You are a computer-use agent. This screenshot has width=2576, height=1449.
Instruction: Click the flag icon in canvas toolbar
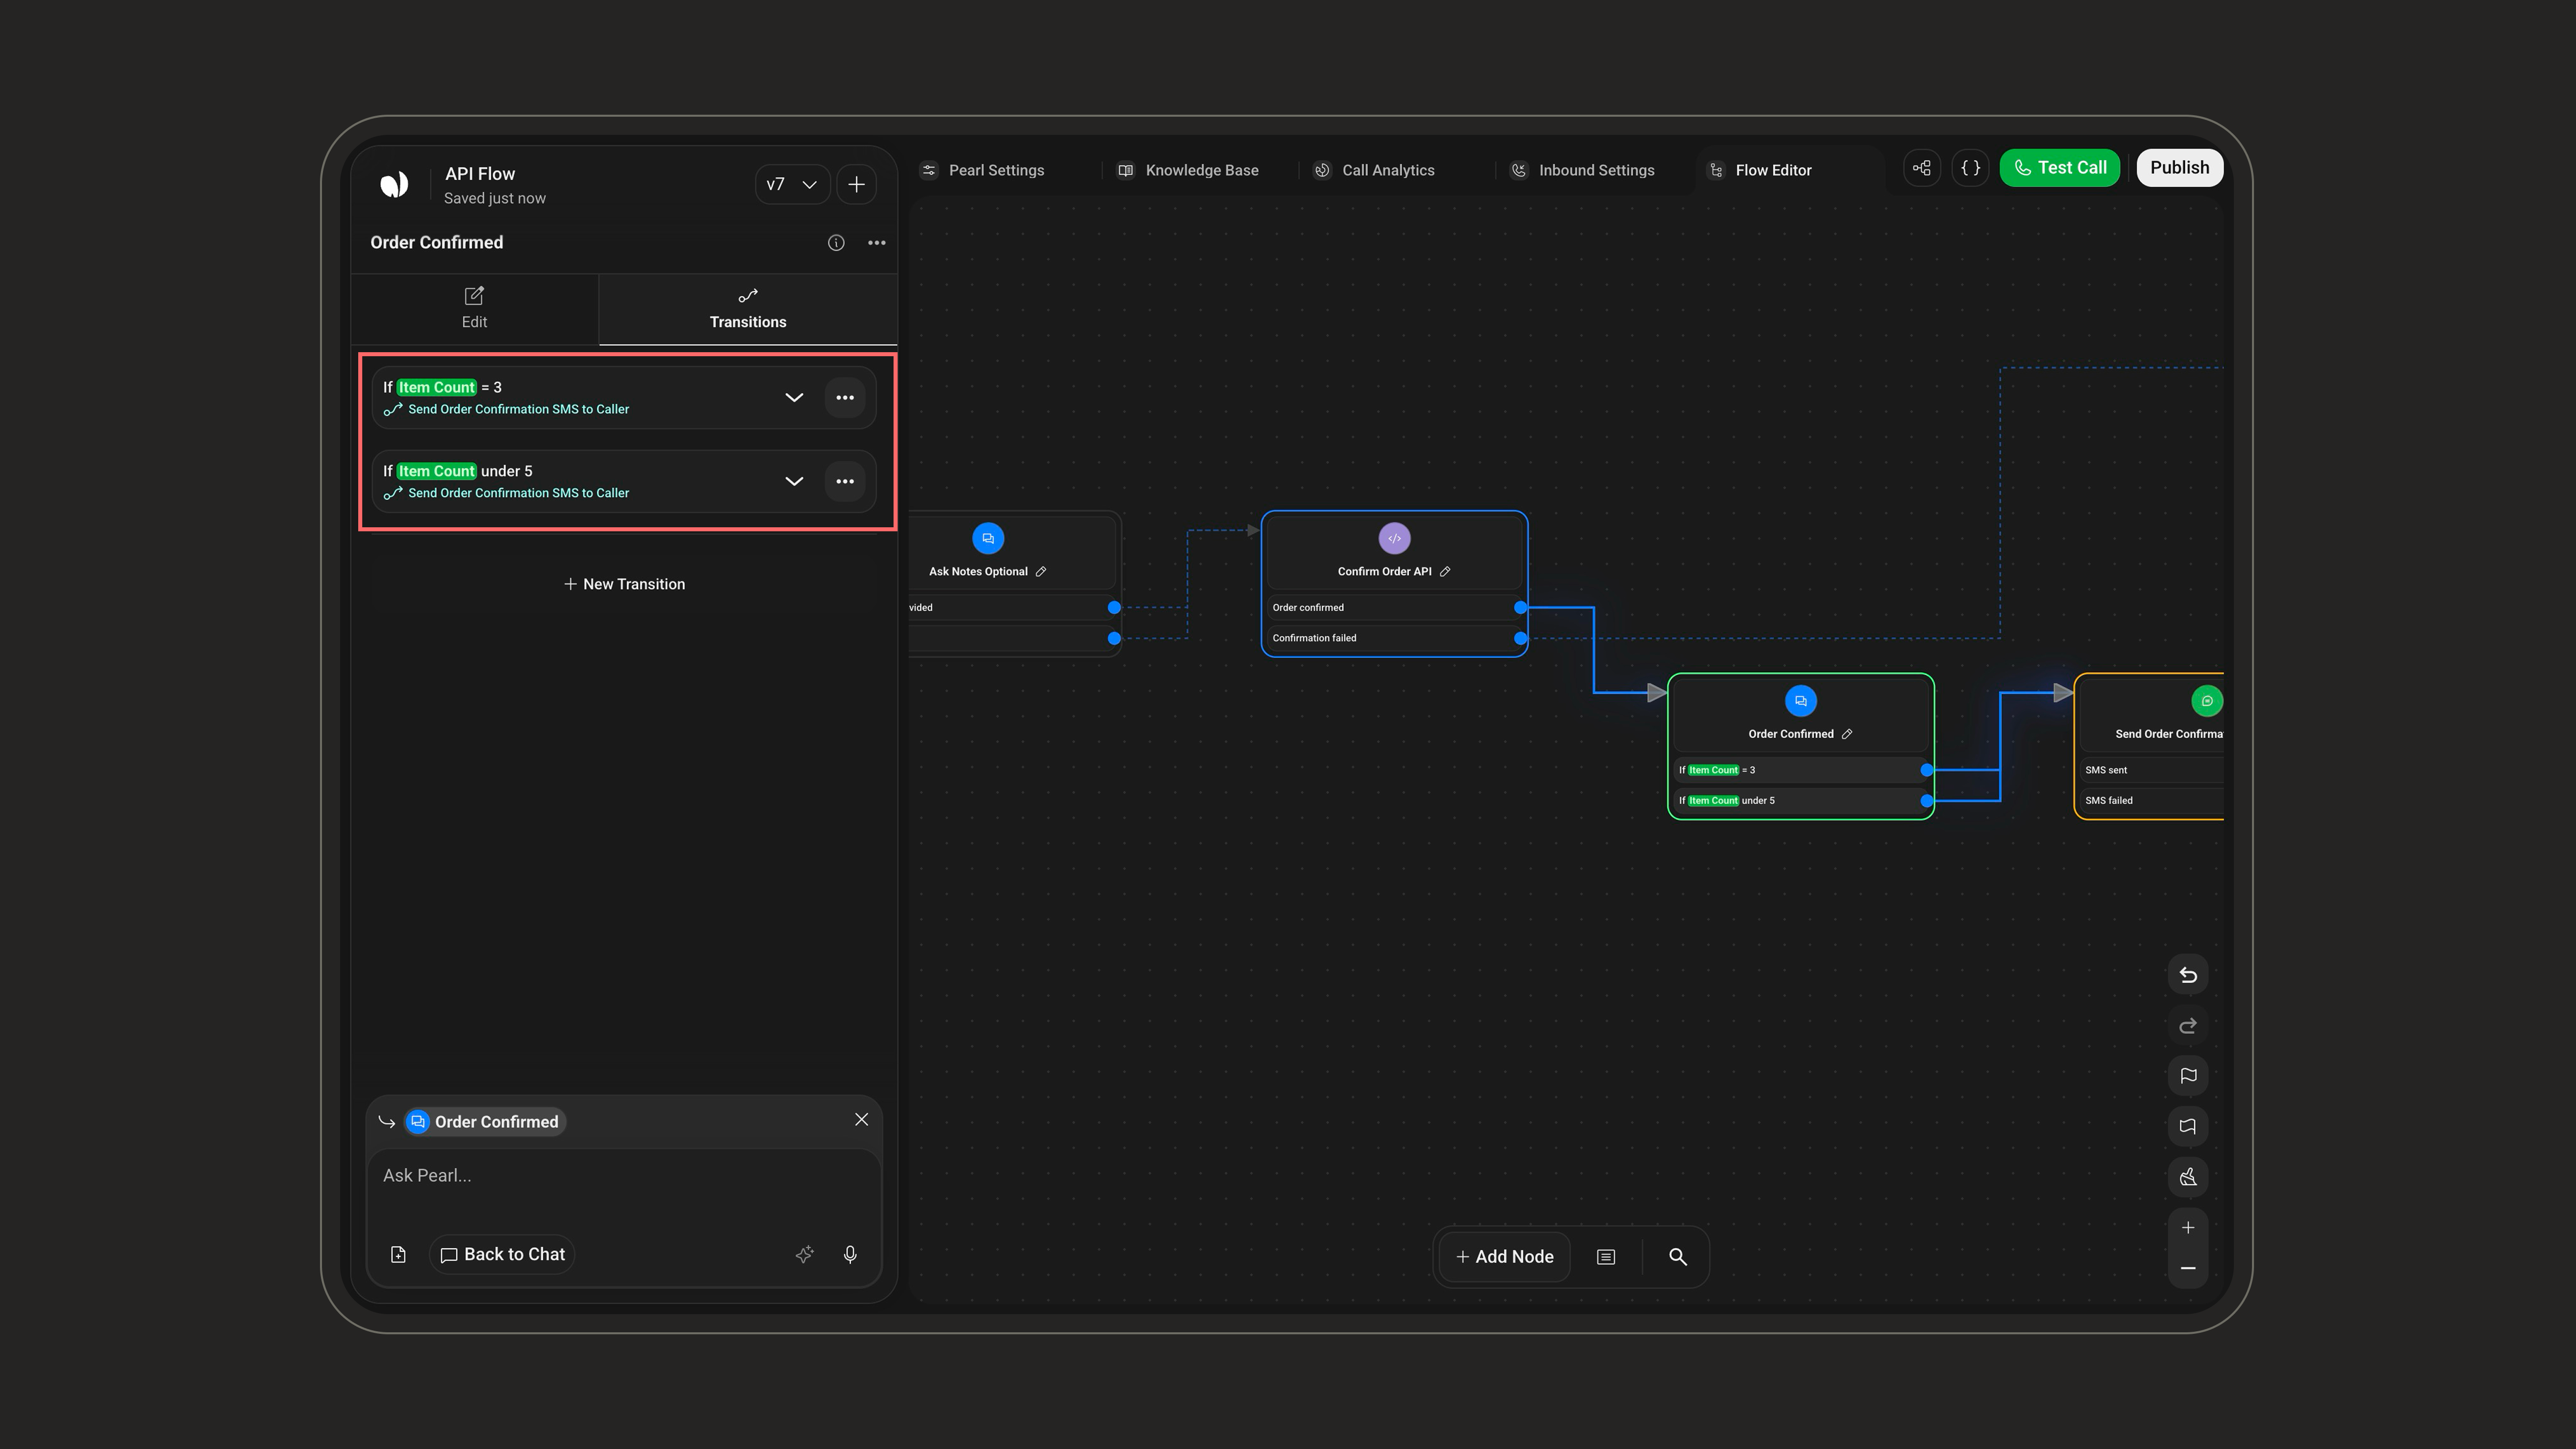pyautogui.click(x=2188, y=1076)
